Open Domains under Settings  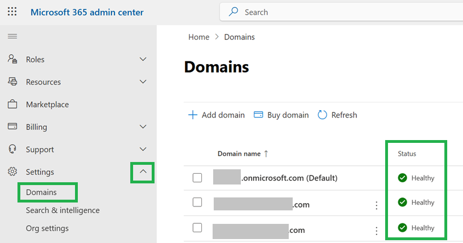(41, 192)
